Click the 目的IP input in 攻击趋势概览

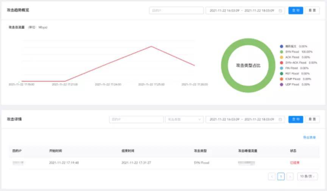click(x=176, y=11)
